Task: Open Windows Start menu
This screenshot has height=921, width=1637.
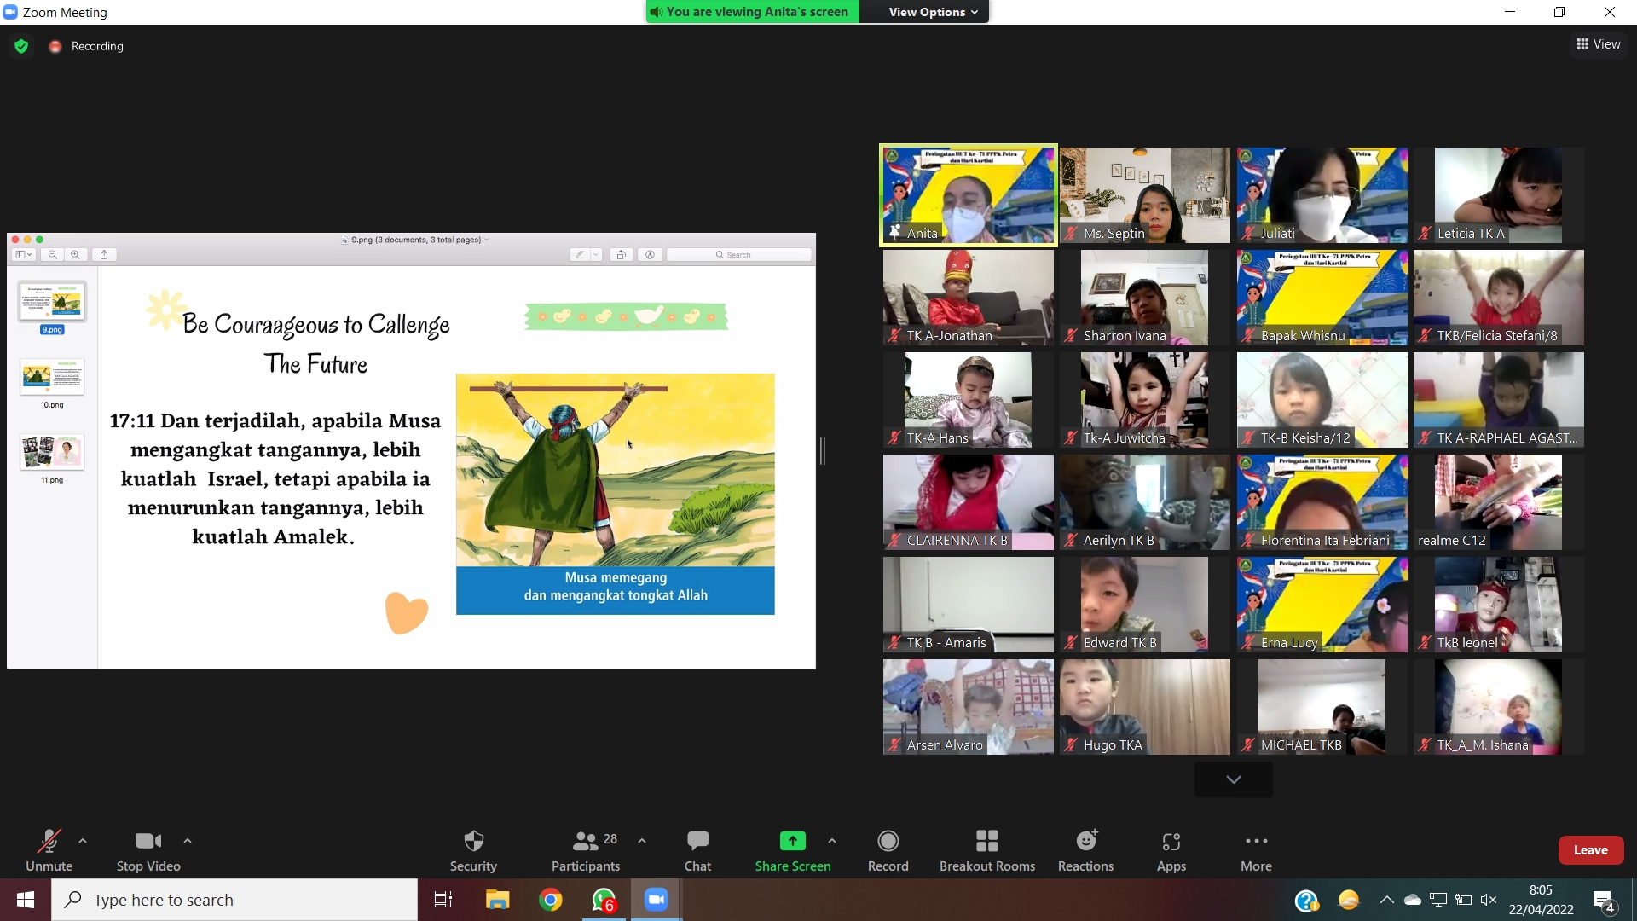Action: click(x=26, y=900)
